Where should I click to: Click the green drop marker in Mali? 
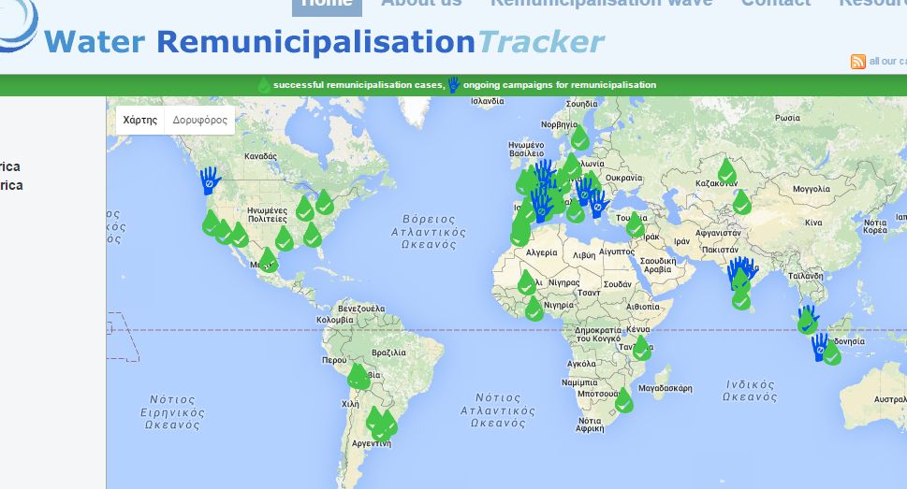[527, 281]
